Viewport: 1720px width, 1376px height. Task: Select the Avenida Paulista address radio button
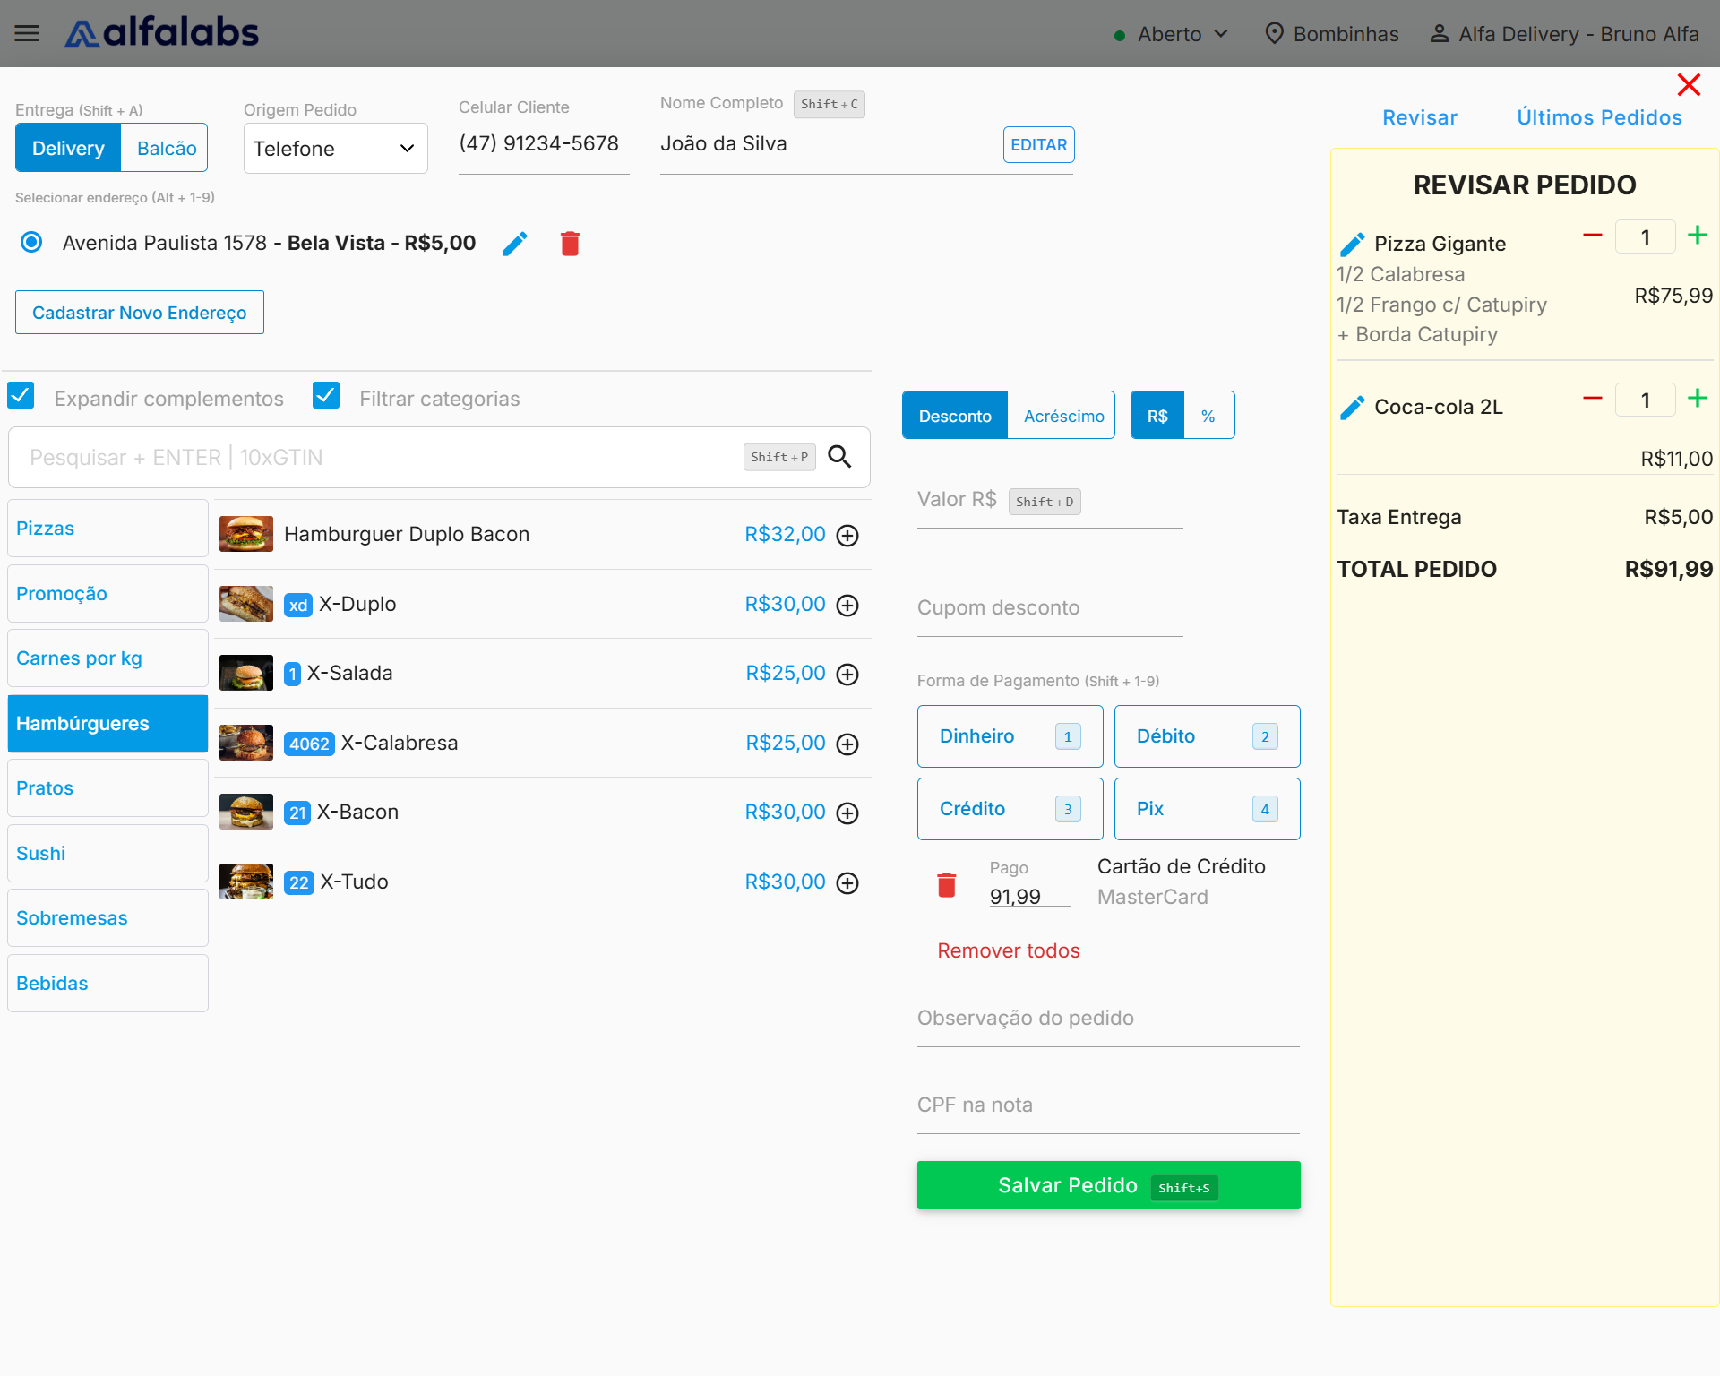click(x=31, y=243)
